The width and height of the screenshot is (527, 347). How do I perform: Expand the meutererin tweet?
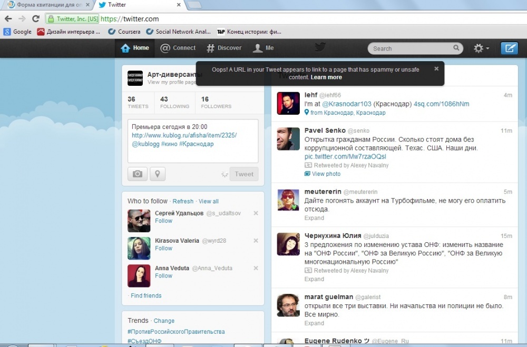tap(314, 217)
